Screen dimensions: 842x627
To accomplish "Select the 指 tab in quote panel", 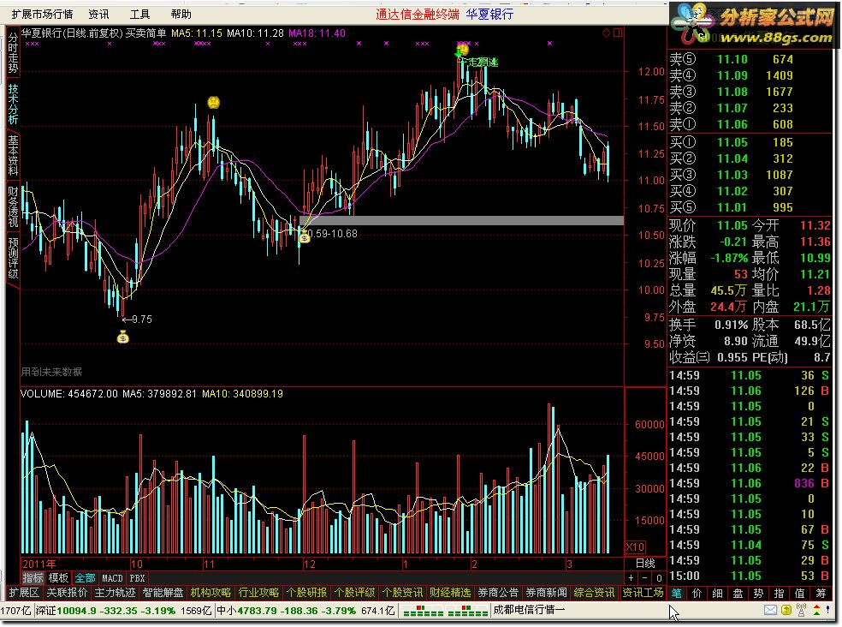I will pos(779,593).
